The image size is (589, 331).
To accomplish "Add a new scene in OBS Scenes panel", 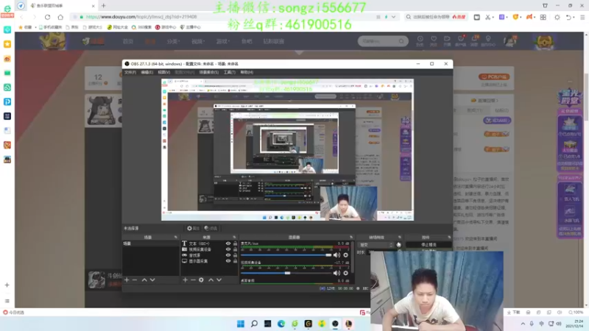I will (x=127, y=280).
